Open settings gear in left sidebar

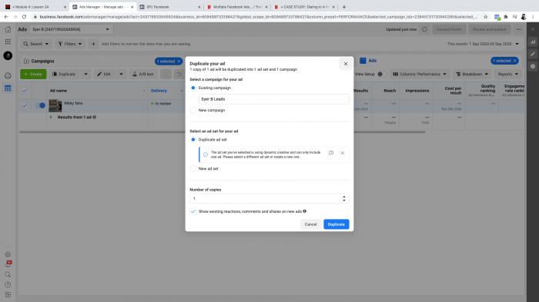click(x=8, y=254)
